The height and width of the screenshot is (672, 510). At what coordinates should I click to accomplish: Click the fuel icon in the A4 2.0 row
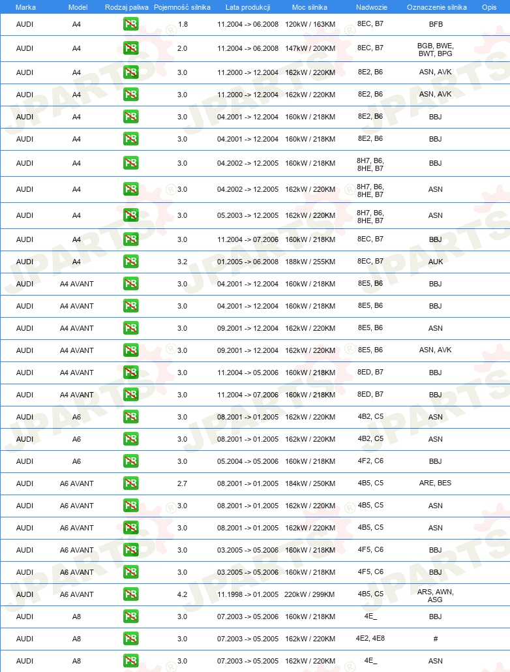coord(130,48)
